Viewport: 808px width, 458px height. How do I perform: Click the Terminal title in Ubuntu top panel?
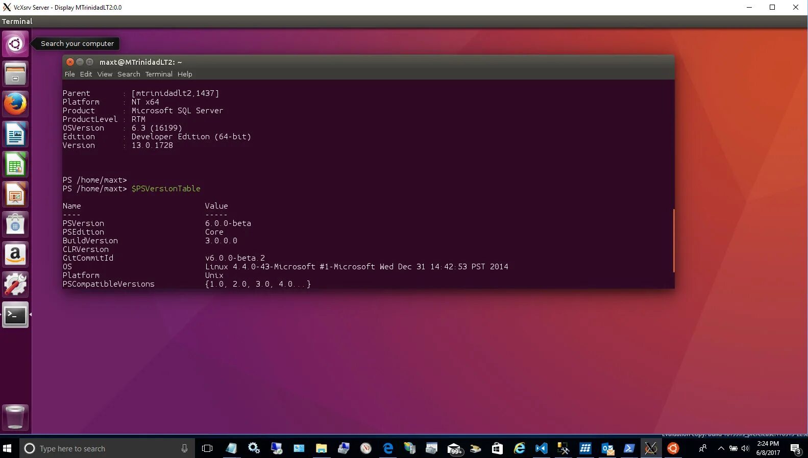17,21
